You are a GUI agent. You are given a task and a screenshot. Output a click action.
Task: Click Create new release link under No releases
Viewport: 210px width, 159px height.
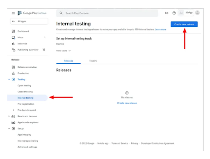(x=127, y=103)
